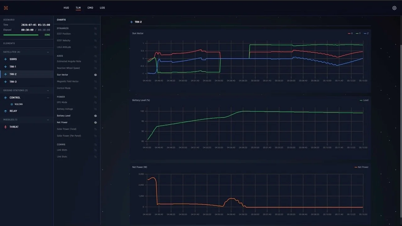Viewport: 402px width, 226px height.
Task: Click the orange app logo icon
Action: coord(6,8)
